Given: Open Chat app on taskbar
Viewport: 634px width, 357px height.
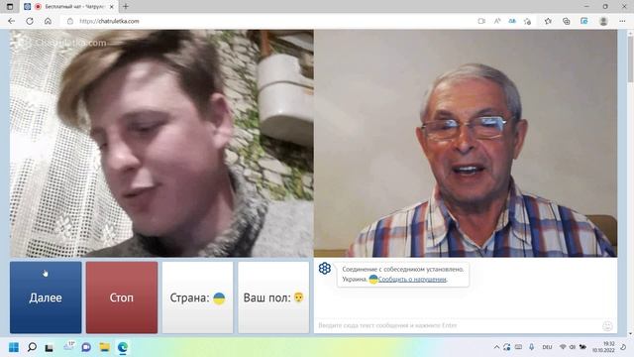Looking at the screenshot, I should (x=86, y=347).
